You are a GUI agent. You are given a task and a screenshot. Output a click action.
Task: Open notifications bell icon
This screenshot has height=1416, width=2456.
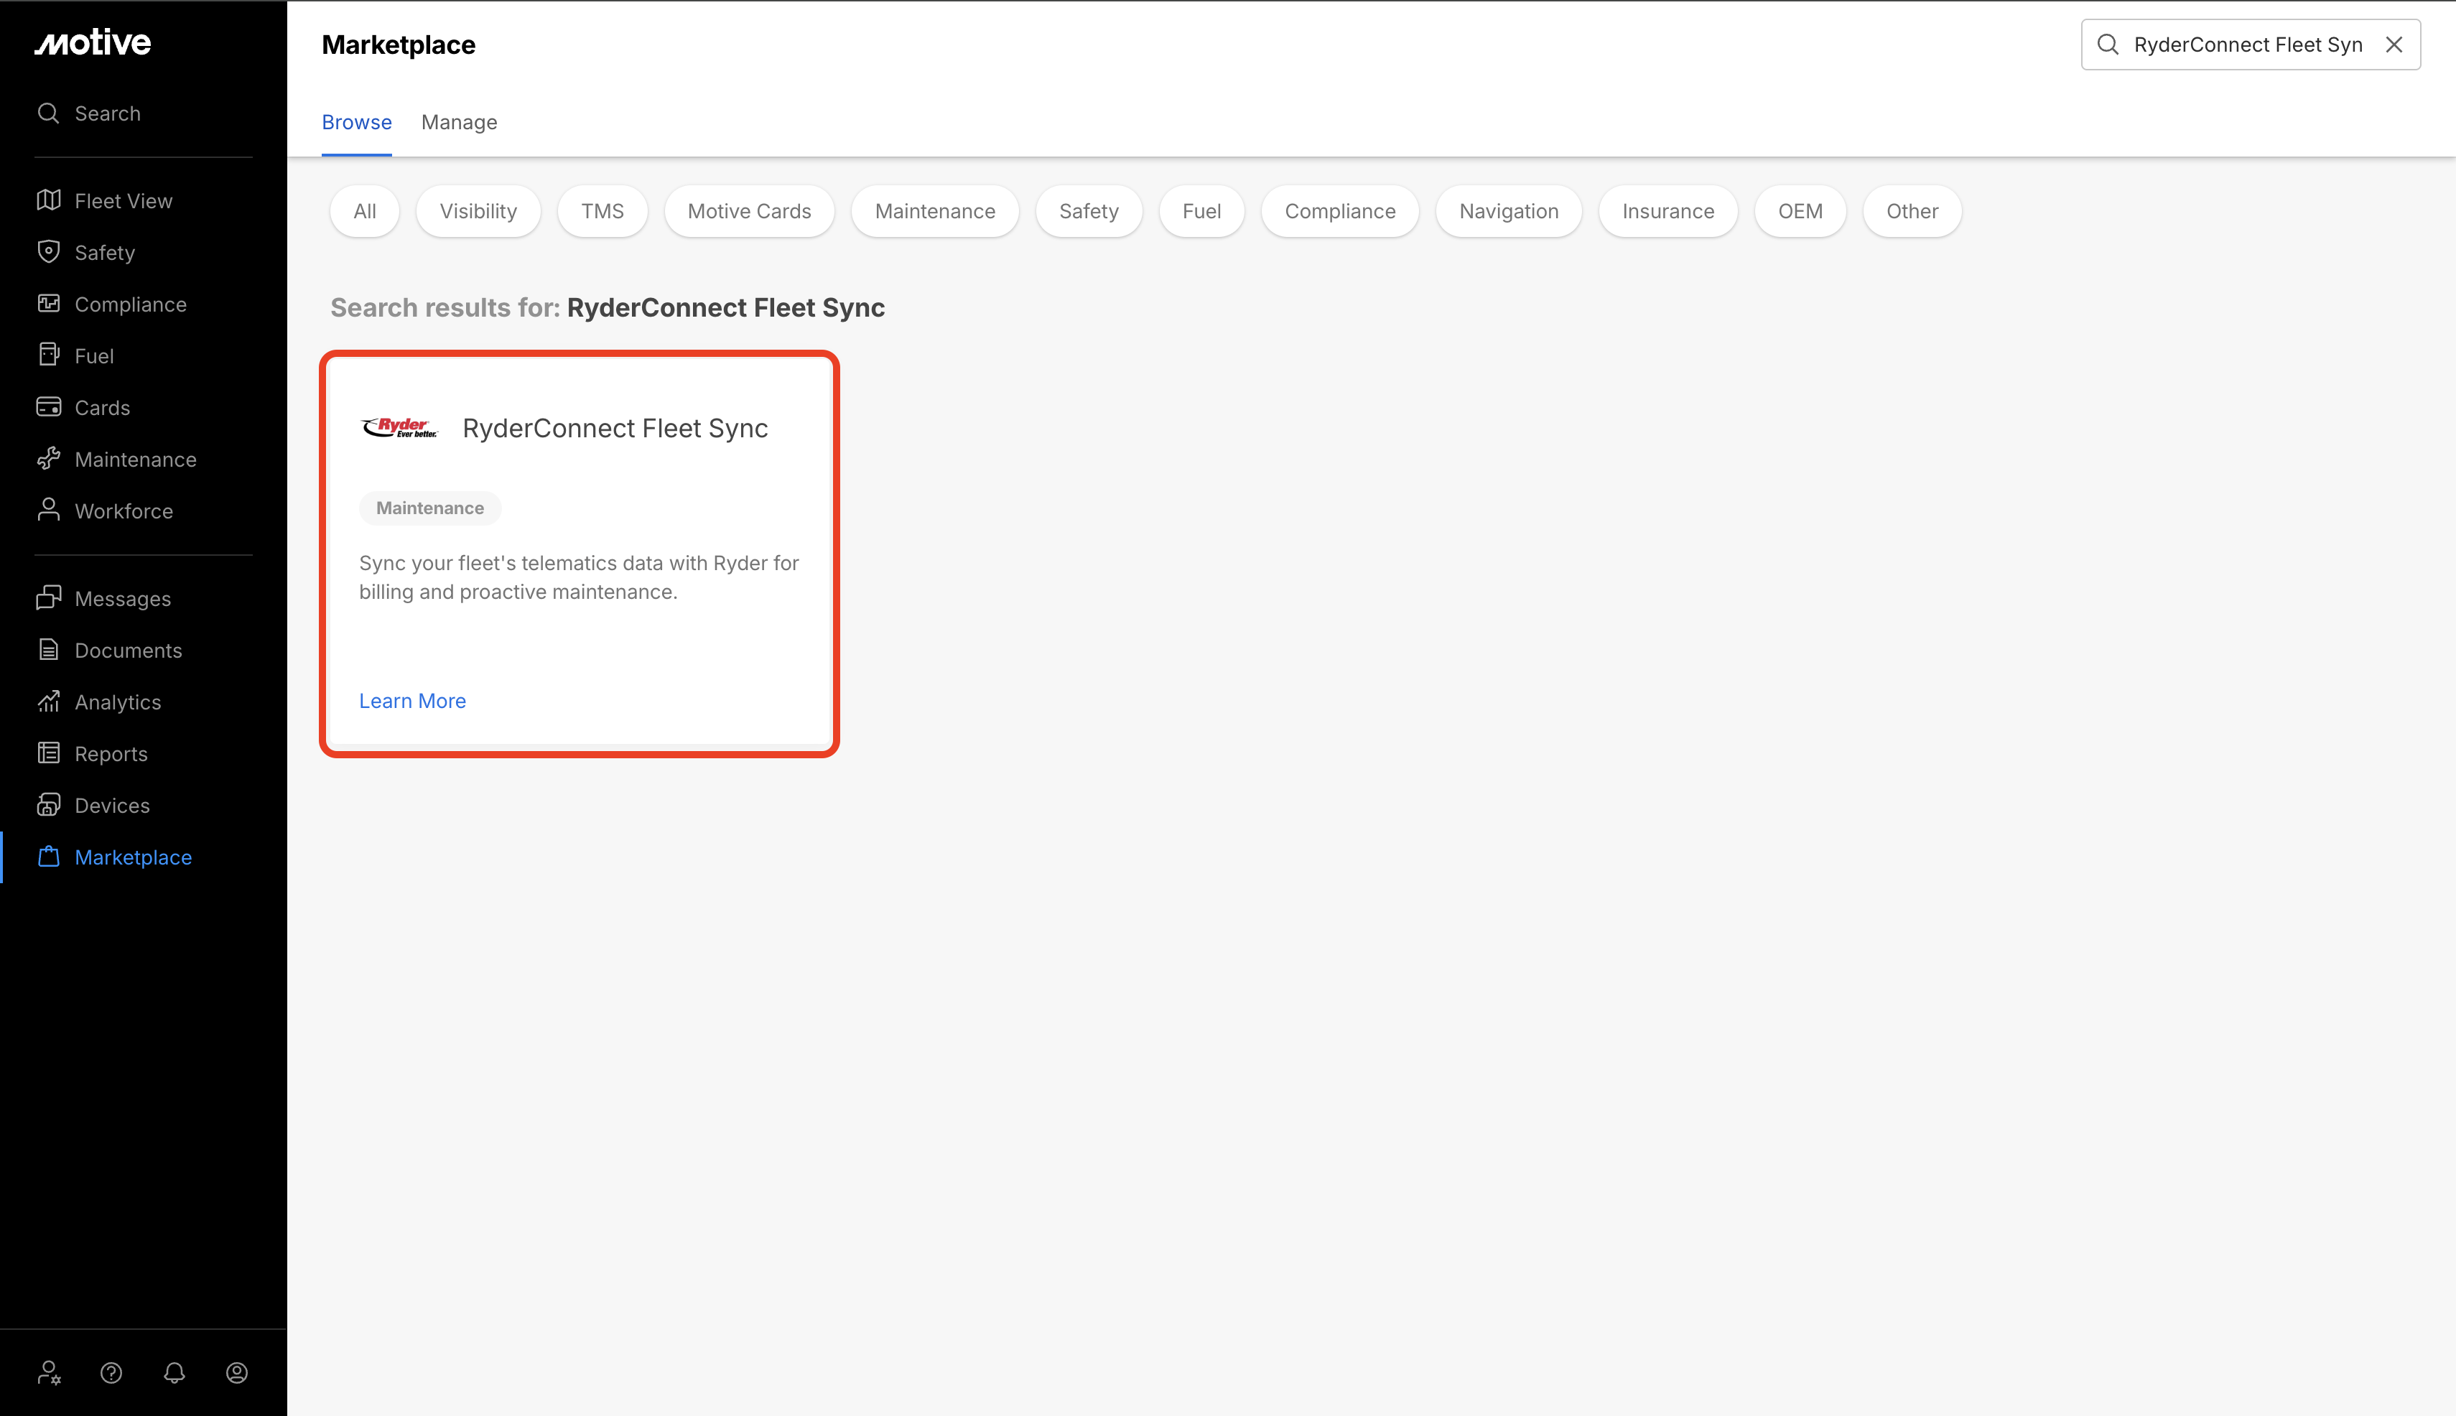[x=174, y=1372]
